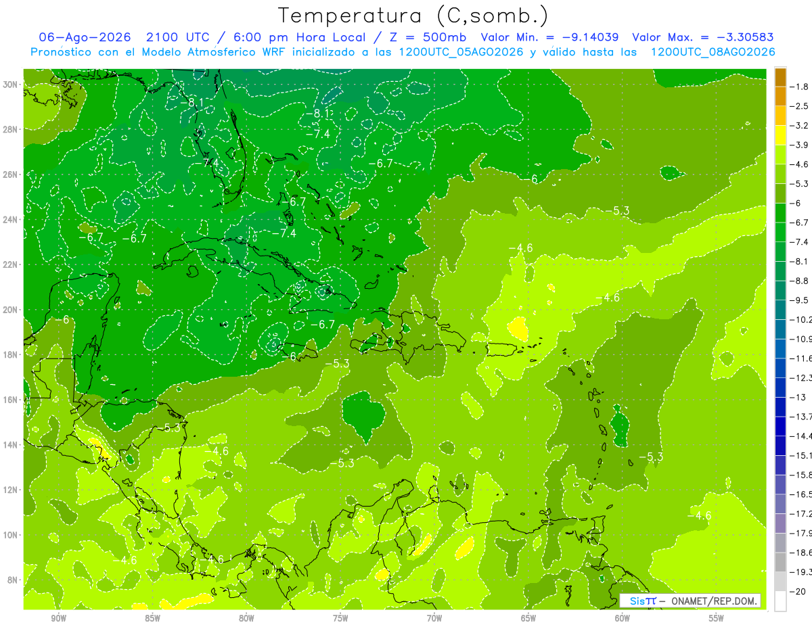
Task: Click the "12N" latitude axis label
Action: pyautogui.click(x=12, y=490)
